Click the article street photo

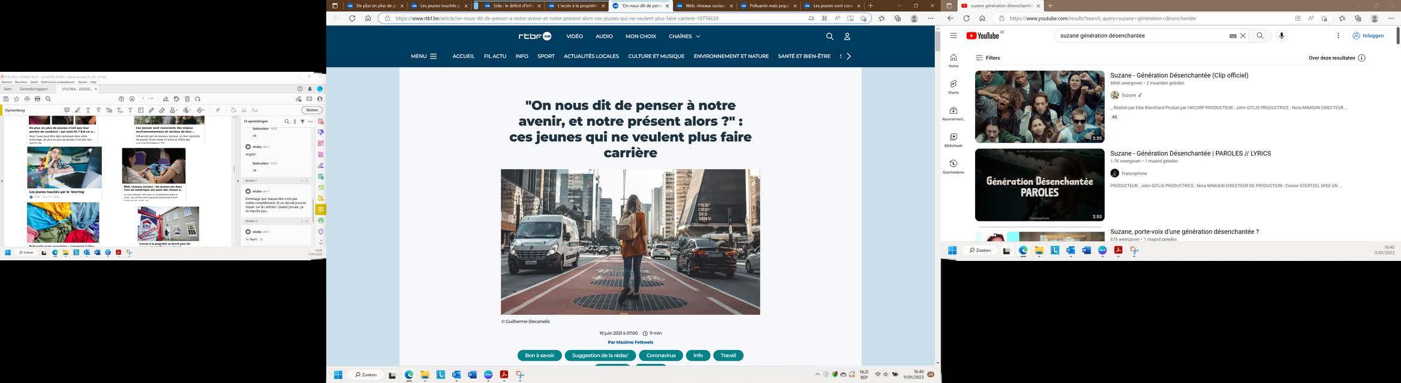pyautogui.click(x=630, y=242)
